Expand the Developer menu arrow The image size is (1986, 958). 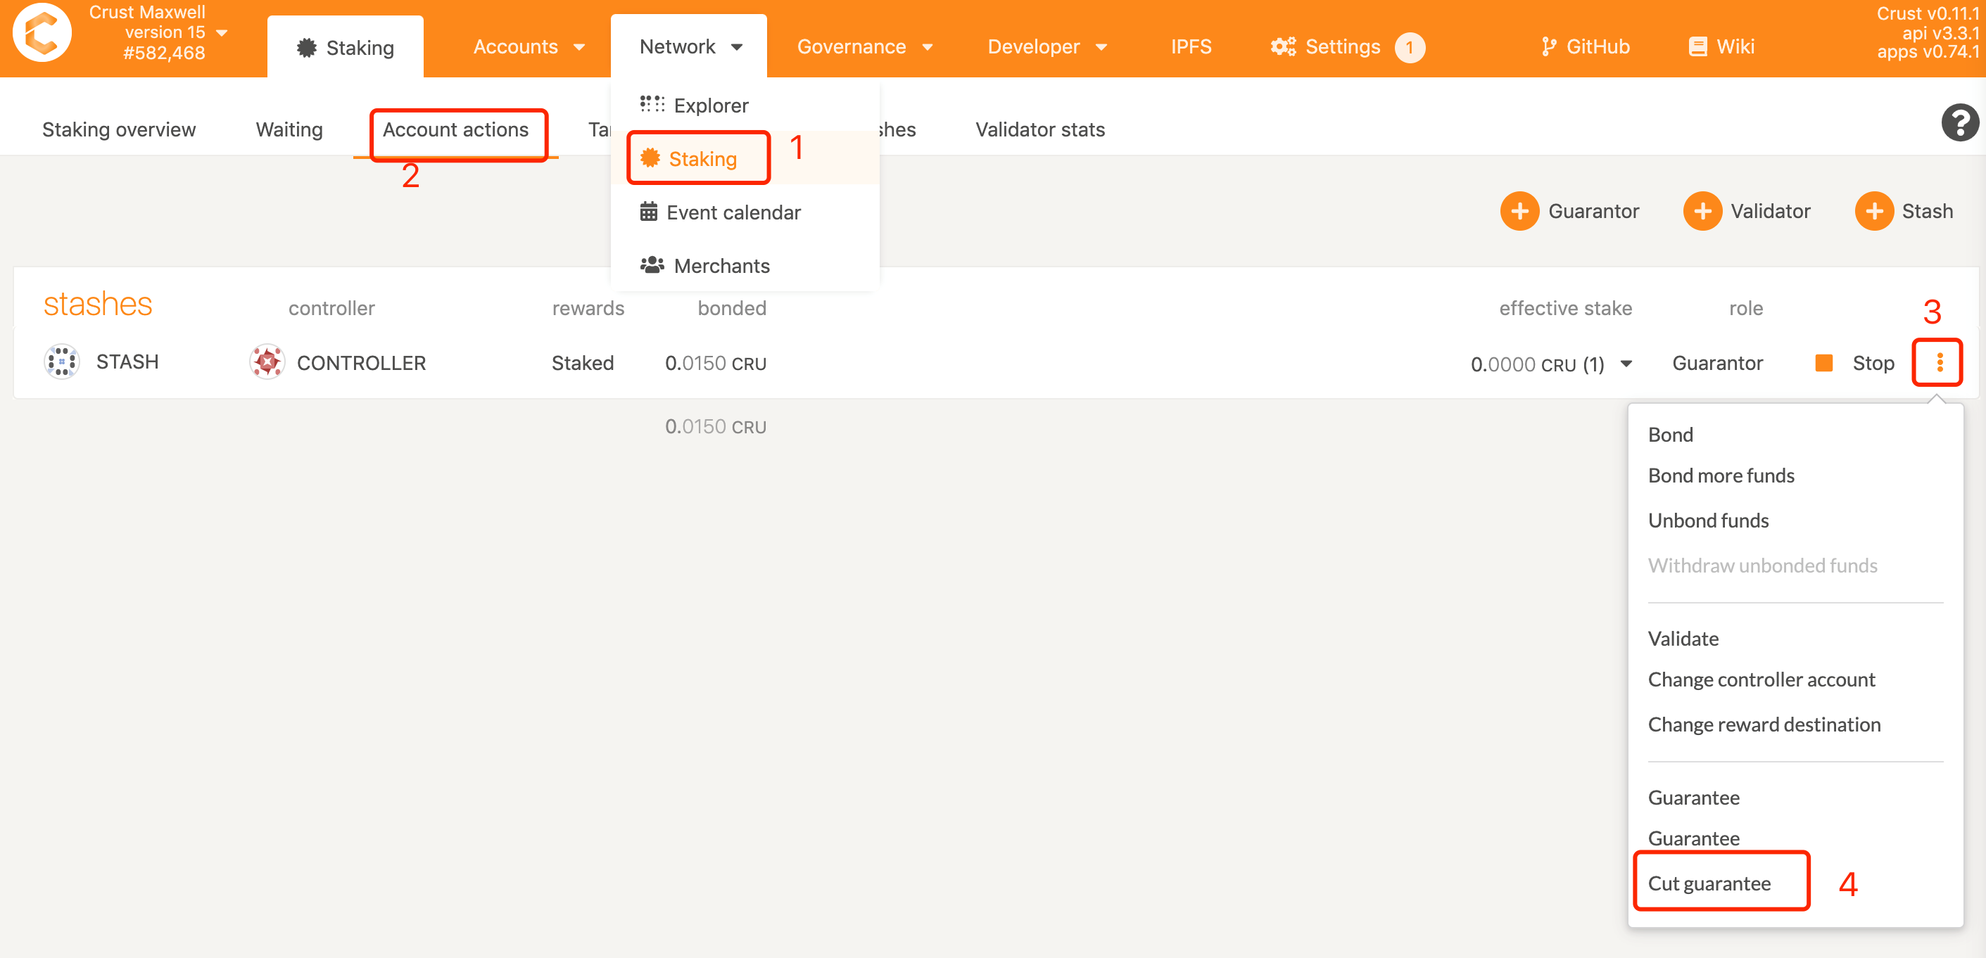click(x=1101, y=48)
